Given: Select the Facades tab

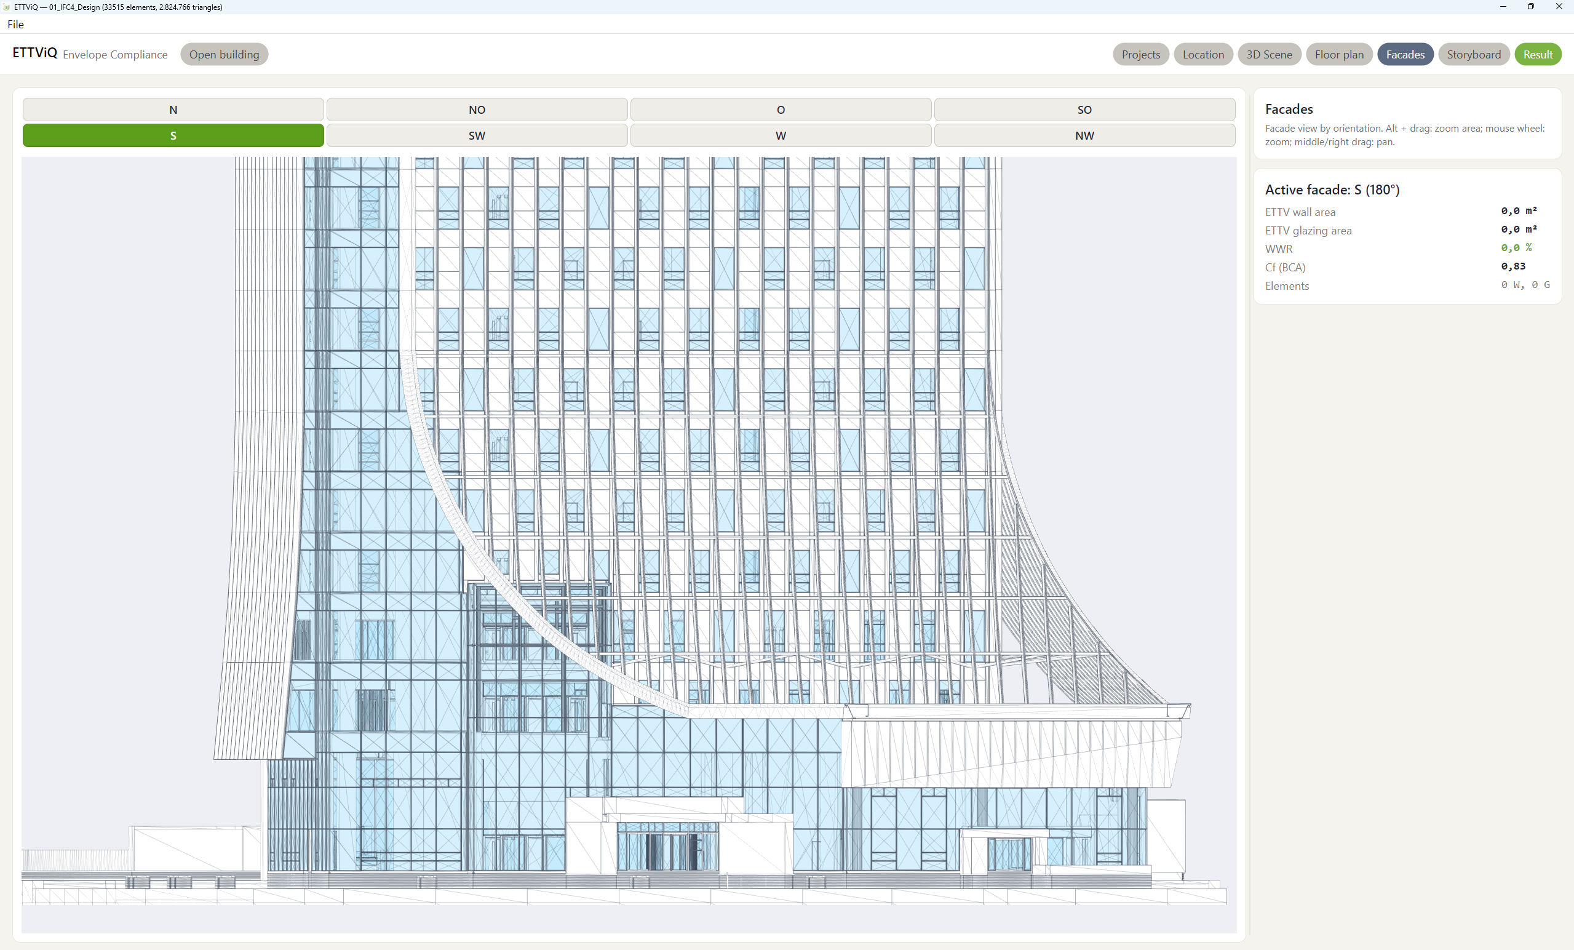Looking at the screenshot, I should [x=1405, y=54].
